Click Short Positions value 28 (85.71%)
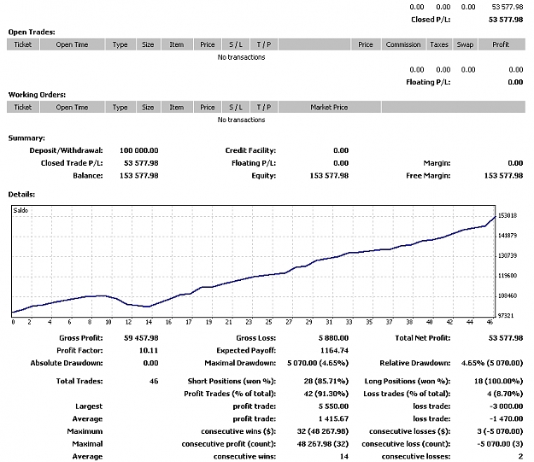 [x=326, y=381]
